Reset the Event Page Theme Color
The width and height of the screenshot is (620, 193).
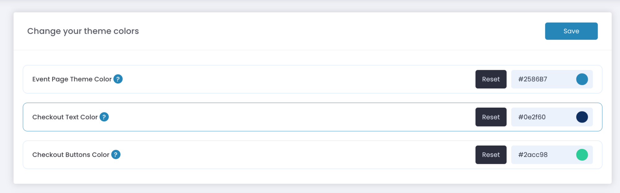(x=491, y=79)
